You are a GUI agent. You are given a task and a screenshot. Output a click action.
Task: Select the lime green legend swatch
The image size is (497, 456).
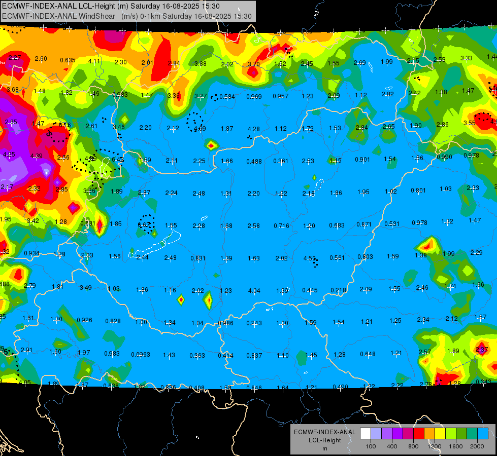[451, 433]
